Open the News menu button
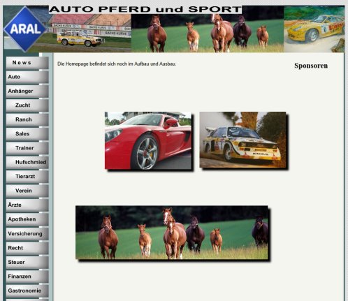 pyautogui.click(x=27, y=63)
